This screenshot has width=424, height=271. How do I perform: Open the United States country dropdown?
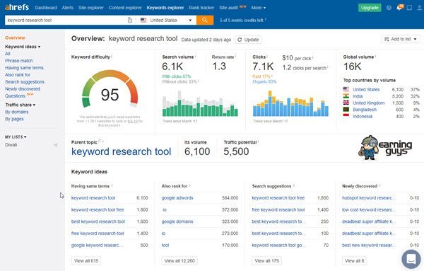166,20
